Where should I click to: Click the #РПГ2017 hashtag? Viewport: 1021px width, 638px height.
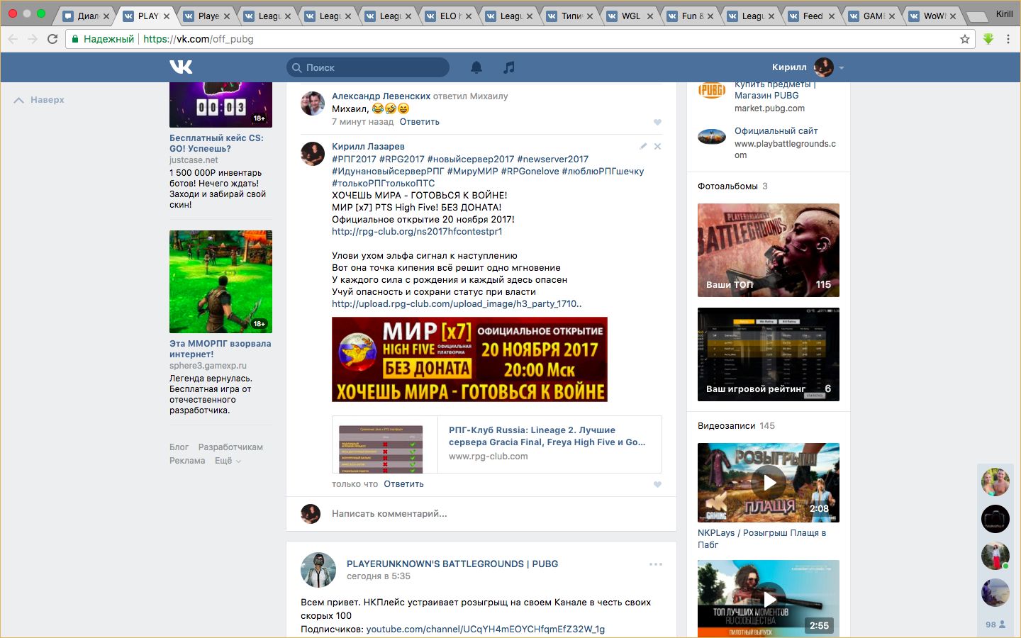click(x=354, y=159)
